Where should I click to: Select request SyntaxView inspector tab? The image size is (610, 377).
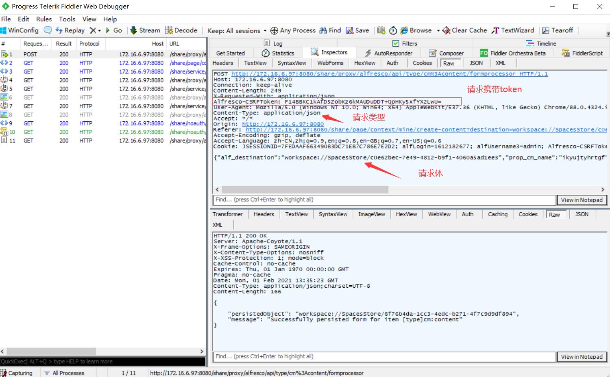(x=292, y=63)
